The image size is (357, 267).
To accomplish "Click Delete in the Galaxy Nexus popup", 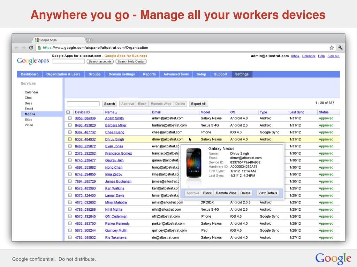I will pos(245,193).
